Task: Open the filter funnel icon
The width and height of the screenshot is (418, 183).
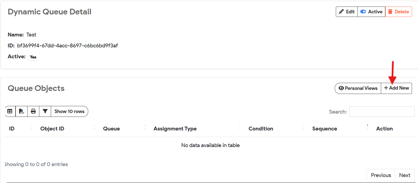Action: point(45,111)
